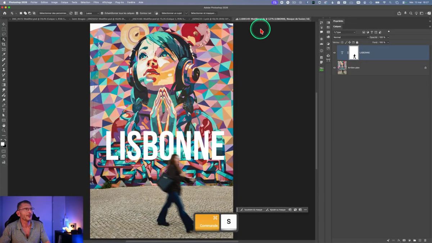The width and height of the screenshot is (432, 243).
Task: Toggle Échantillonner tous les calques checkbox
Action: pos(102,13)
